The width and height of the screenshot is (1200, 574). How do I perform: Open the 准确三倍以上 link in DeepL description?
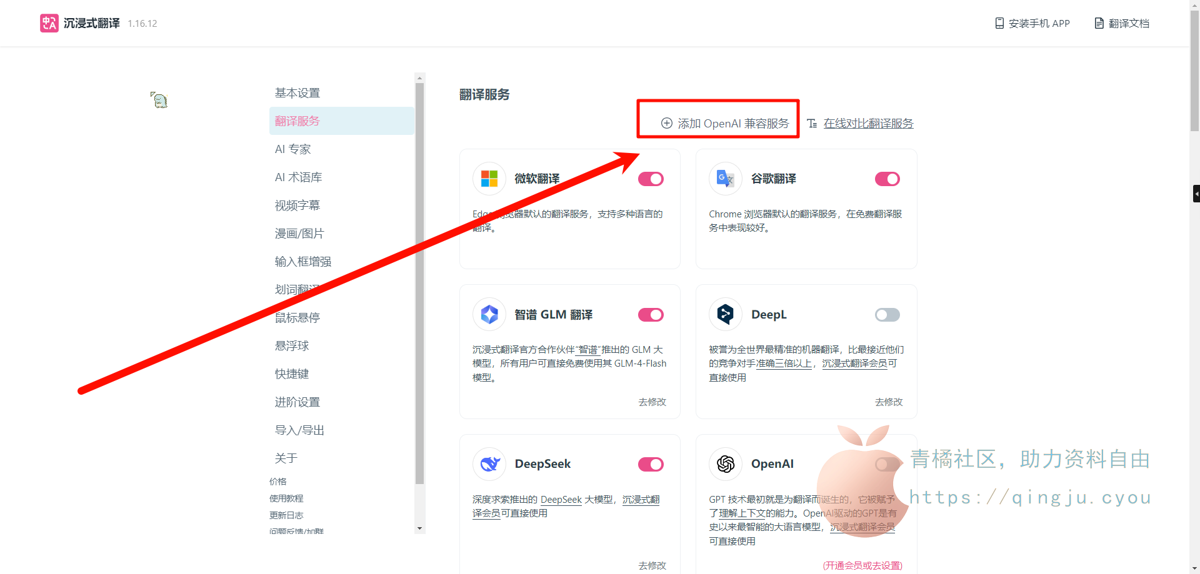784,364
